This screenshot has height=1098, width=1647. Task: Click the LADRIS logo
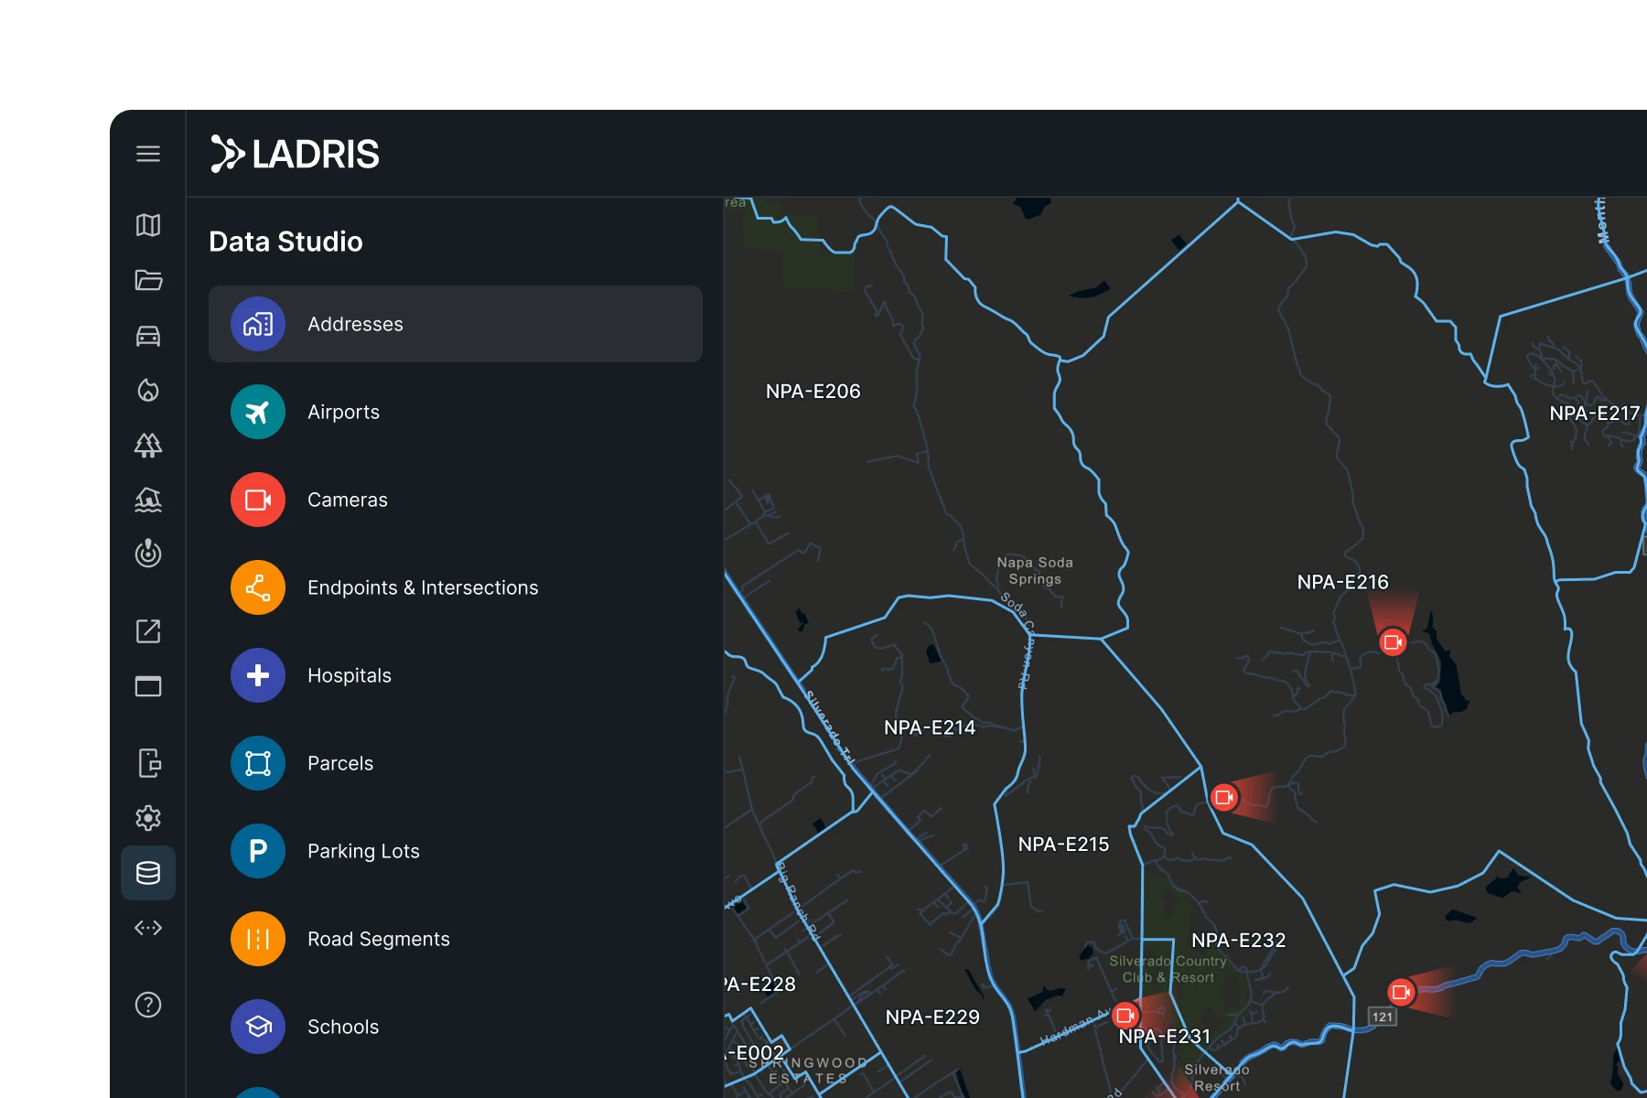[x=295, y=154]
